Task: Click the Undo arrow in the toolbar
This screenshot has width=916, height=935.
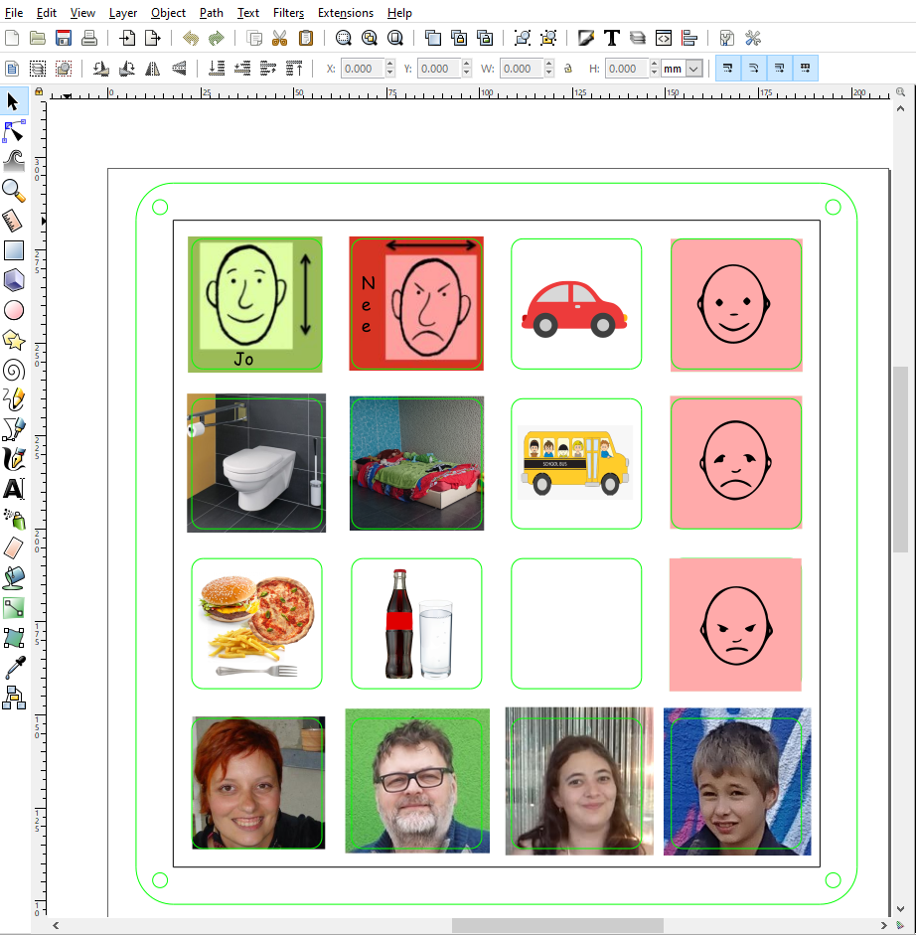Action: click(191, 38)
